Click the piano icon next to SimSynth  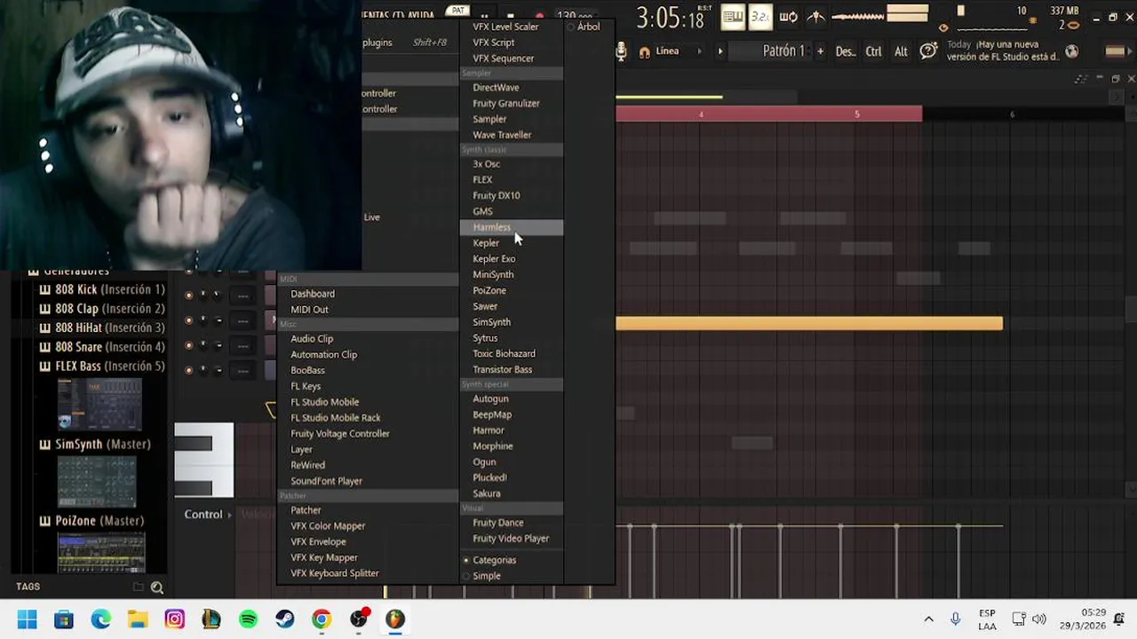[x=45, y=445]
